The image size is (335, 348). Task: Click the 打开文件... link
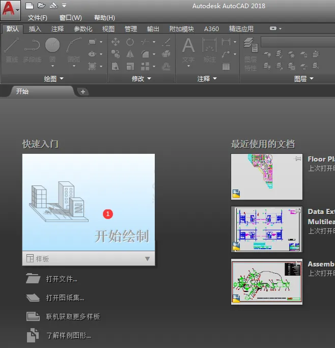coord(62,279)
